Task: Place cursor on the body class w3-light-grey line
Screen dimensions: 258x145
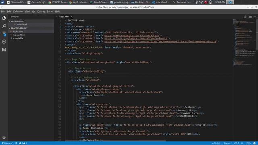Action: (84, 54)
